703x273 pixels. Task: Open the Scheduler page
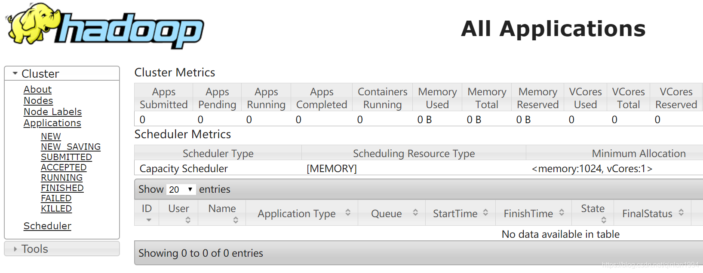[47, 226]
